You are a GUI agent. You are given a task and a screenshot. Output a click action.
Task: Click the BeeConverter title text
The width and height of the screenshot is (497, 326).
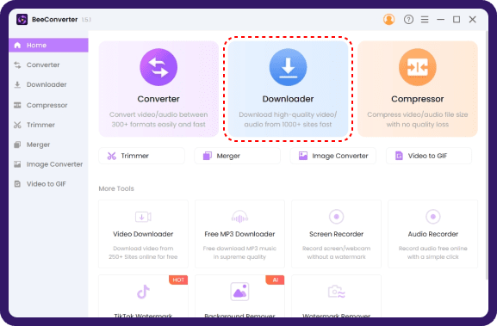coord(54,20)
